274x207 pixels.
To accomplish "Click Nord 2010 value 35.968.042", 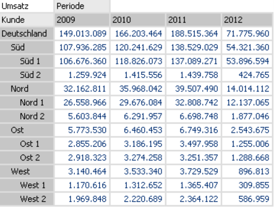I will click(138, 89).
